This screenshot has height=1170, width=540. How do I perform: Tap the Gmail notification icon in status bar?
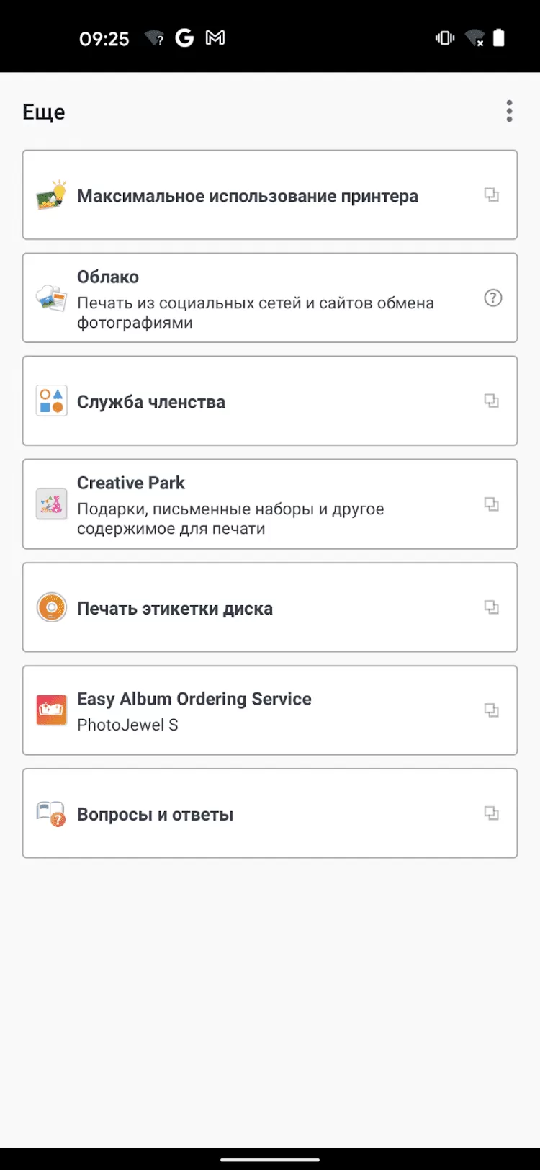click(x=215, y=38)
